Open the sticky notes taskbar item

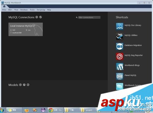pos(14,110)
